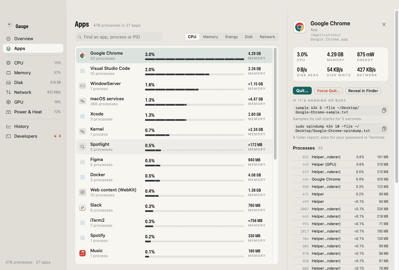Click the Developers terminal icon
This screenshot has width=399, height=270.
(8, 136)
